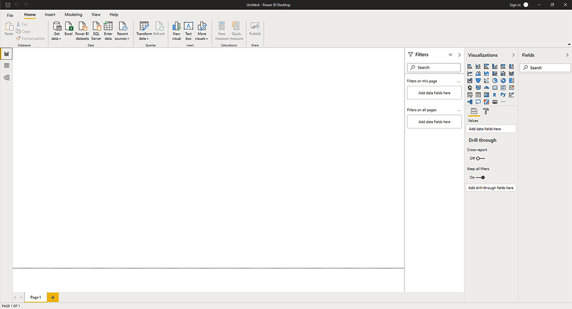The width and height of the screenshot is (572, 309).
Task: Switch to Data view in sidebar
Action: (6, 66)
